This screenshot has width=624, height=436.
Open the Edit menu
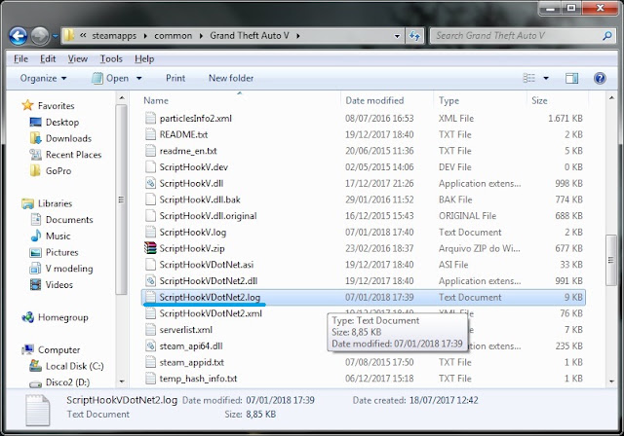point(48,58)
